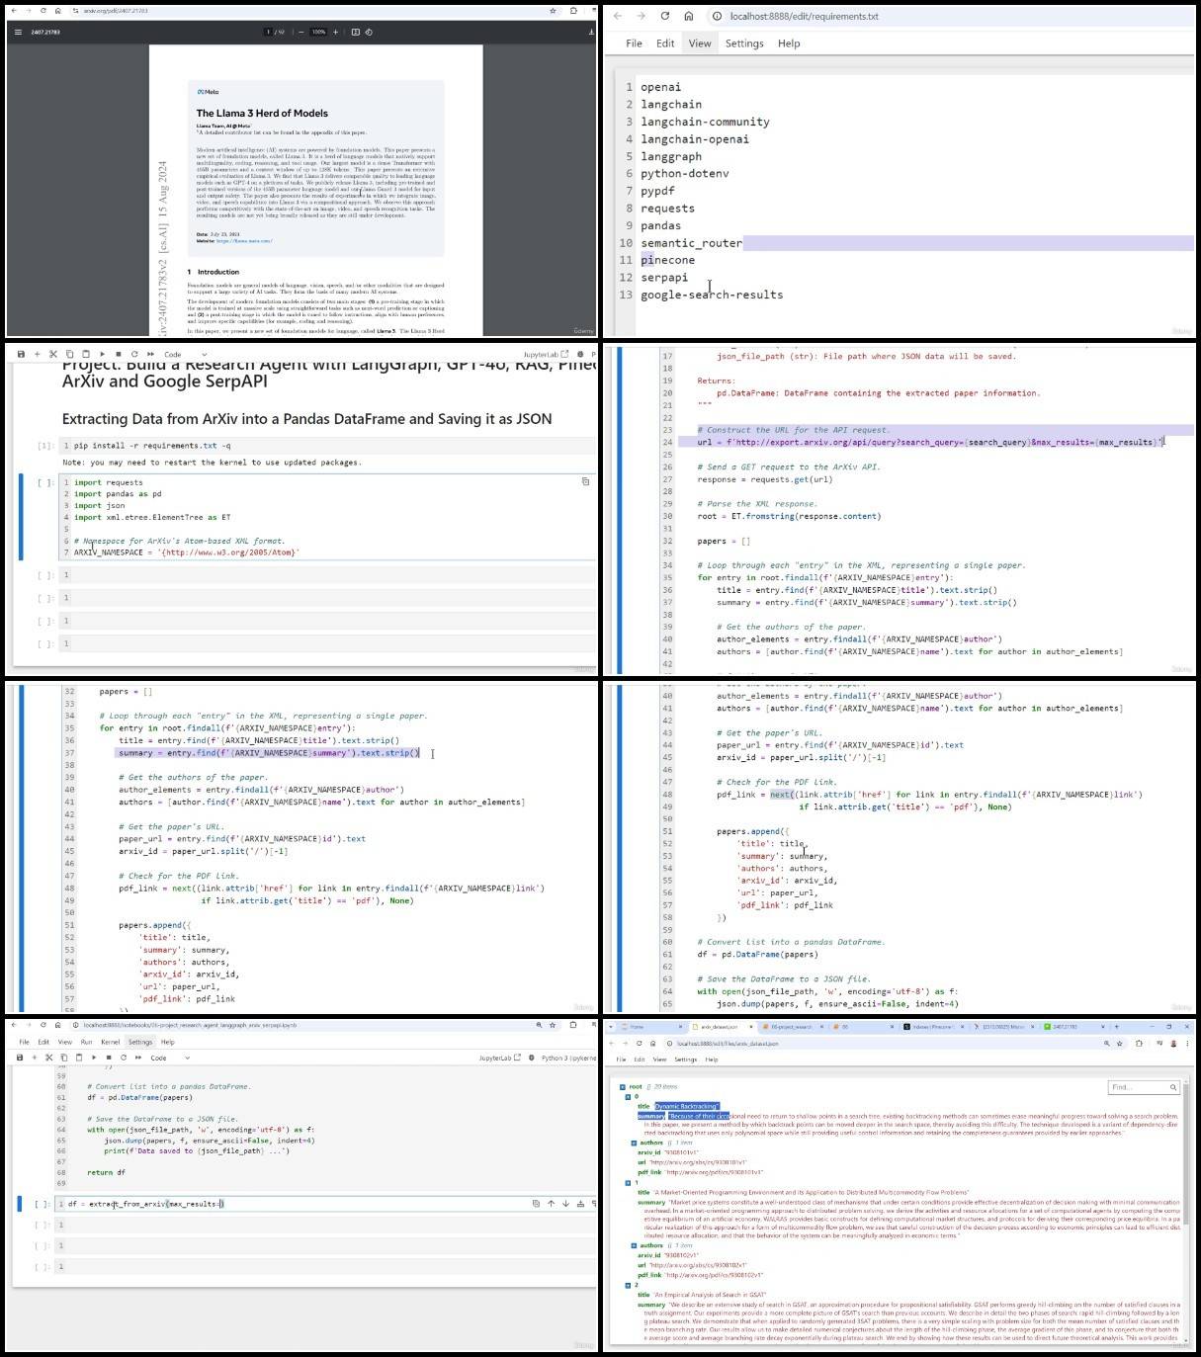The image size is (1201, 1357).
Task: Click the Dynamic Backtracking title value
Action: (x=687, y=1107)
